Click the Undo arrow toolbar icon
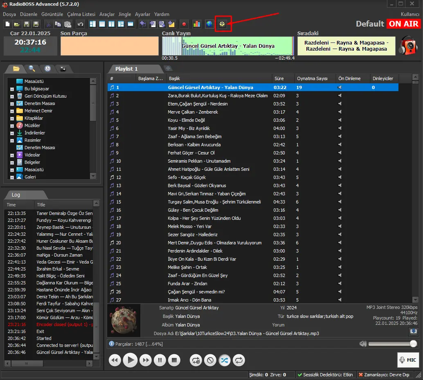 click(80, 24)
